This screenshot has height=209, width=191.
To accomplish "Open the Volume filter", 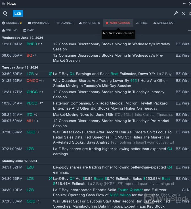I will click(x=10, y=30).
